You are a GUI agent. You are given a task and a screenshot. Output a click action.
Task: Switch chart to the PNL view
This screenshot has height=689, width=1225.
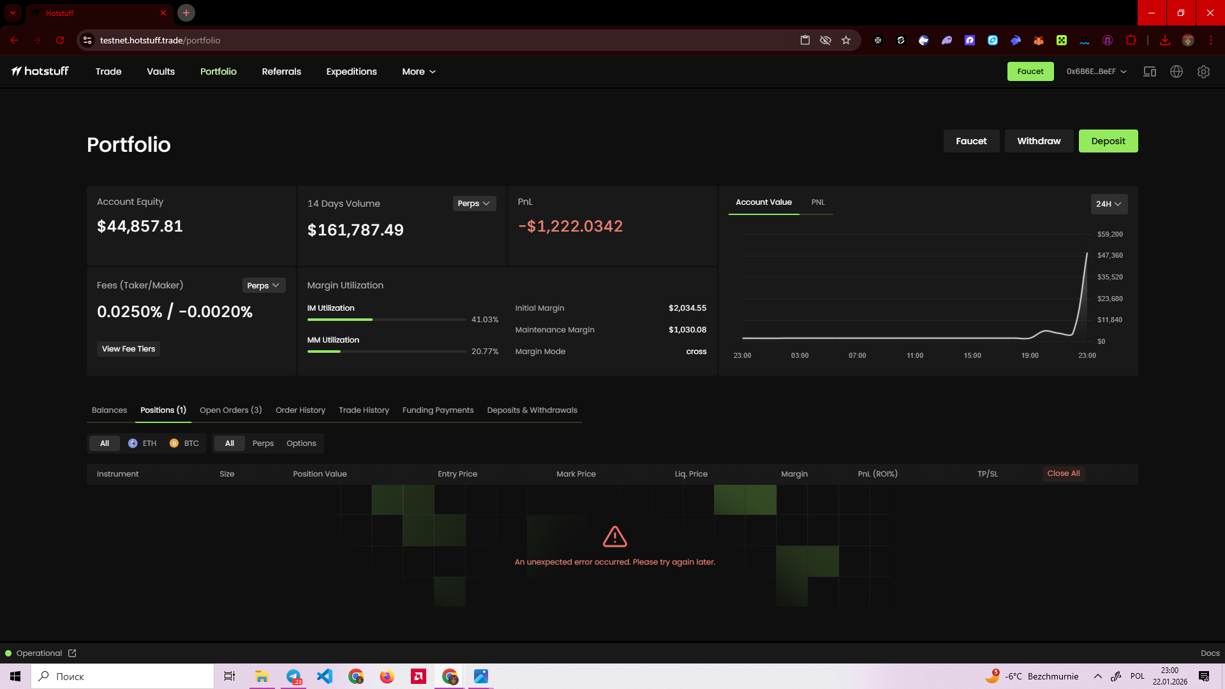(x=818, y=202)
